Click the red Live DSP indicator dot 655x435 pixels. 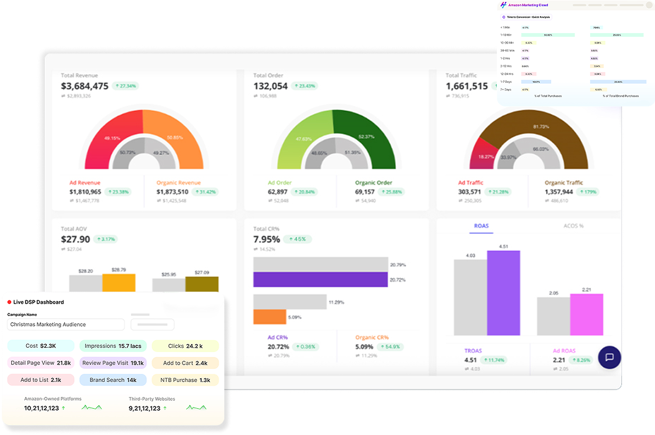9,302
